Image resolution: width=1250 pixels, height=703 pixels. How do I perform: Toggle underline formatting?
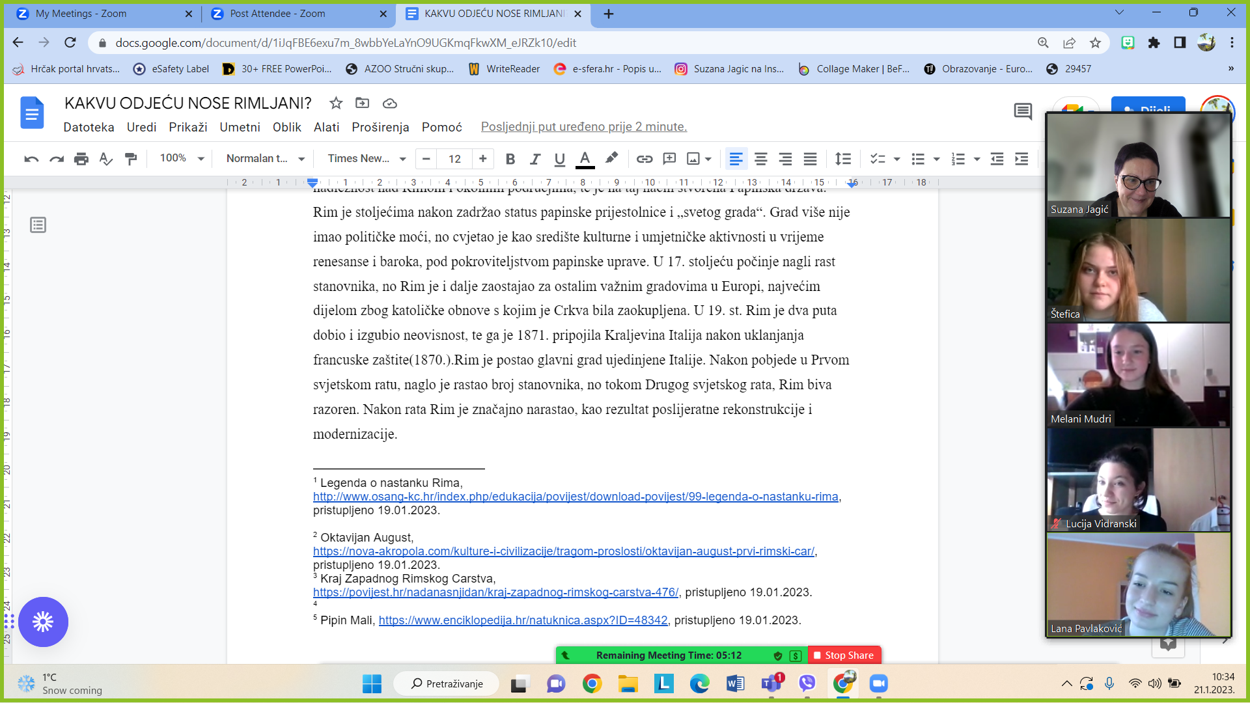[559, 159]
